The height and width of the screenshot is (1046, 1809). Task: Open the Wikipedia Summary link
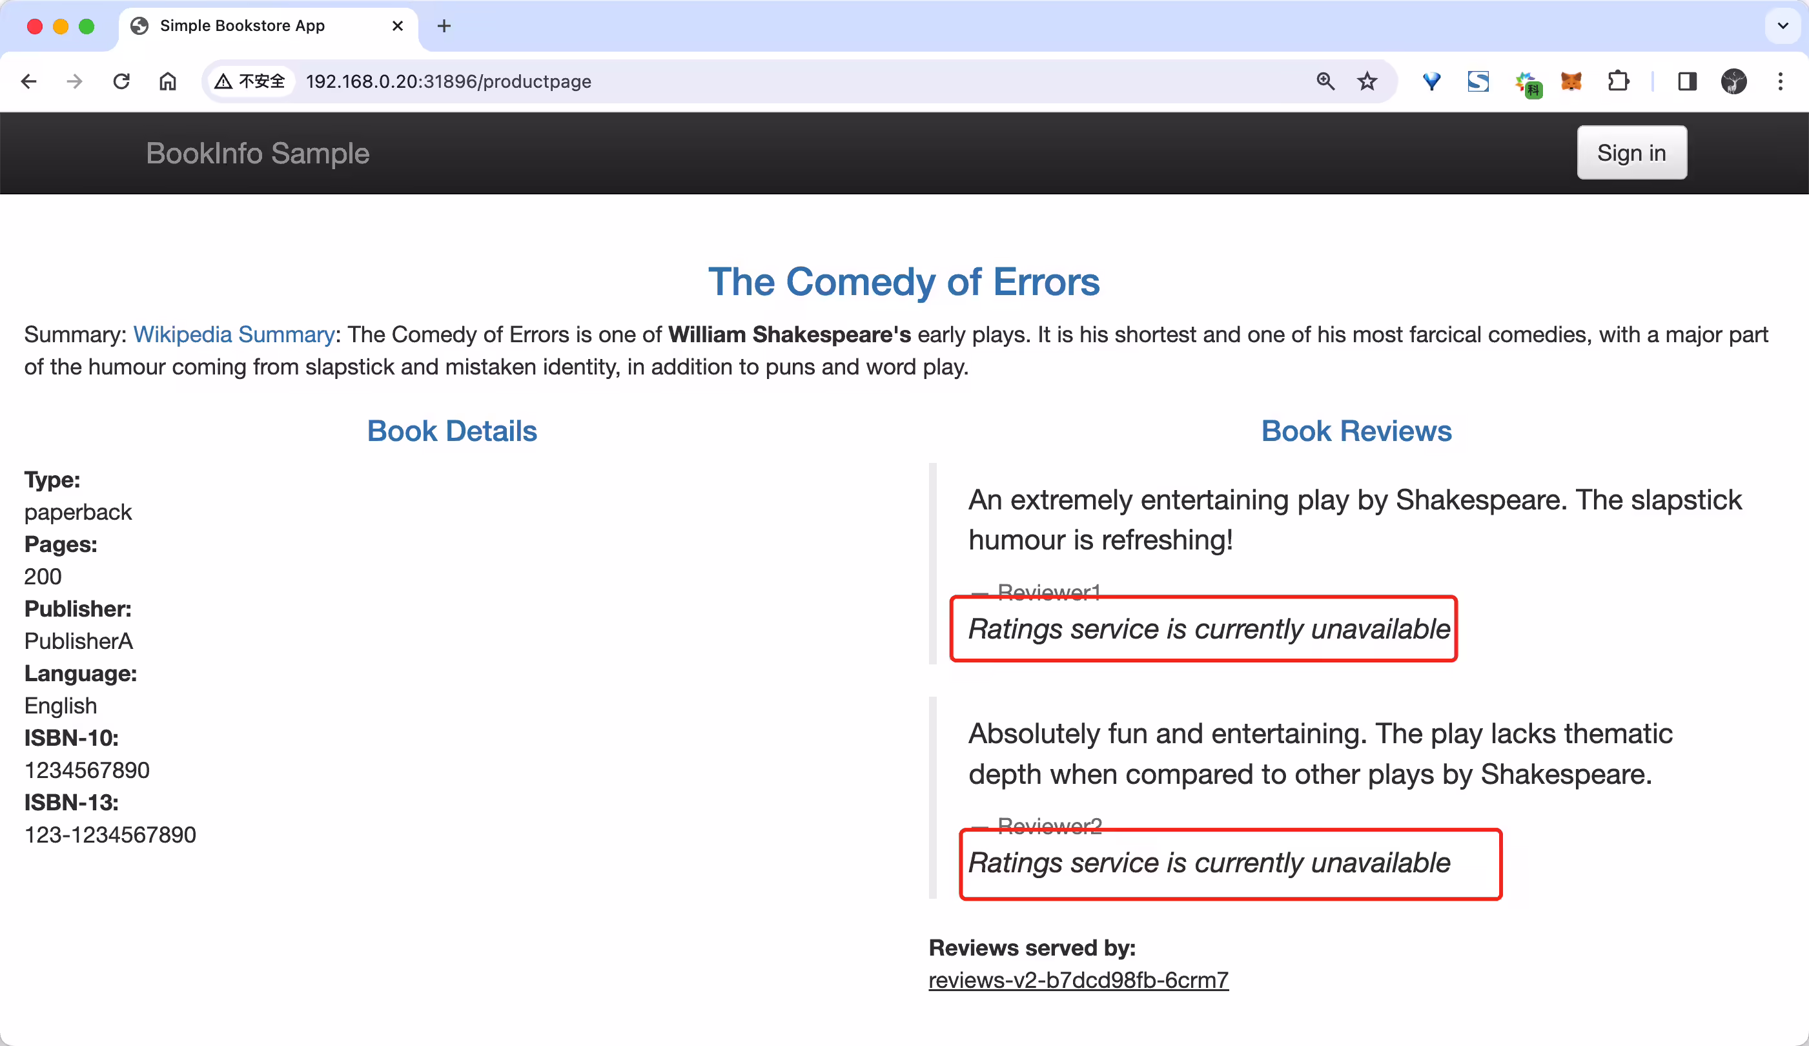click(x=234, y=334)
